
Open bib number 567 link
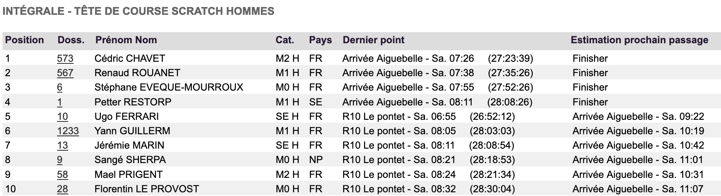65,73
